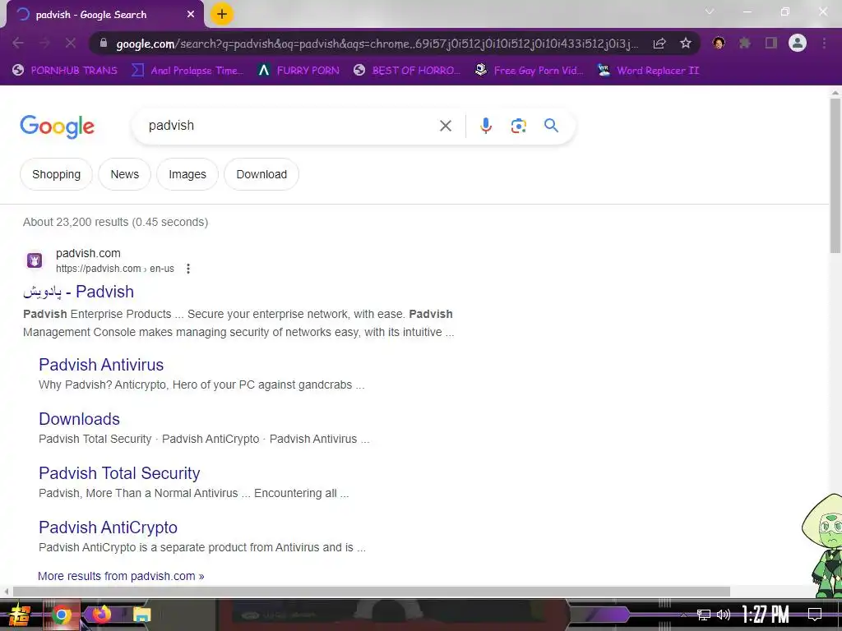The height and width of the screenshot is (631, 842).
Task: Open the main Padvish result title link
Action: tap(78, 292)
